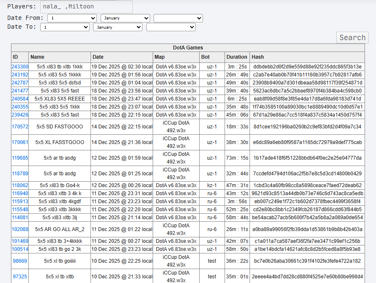Click the Bot column header
Screen dimensions: 376x283
click(212, 57)
